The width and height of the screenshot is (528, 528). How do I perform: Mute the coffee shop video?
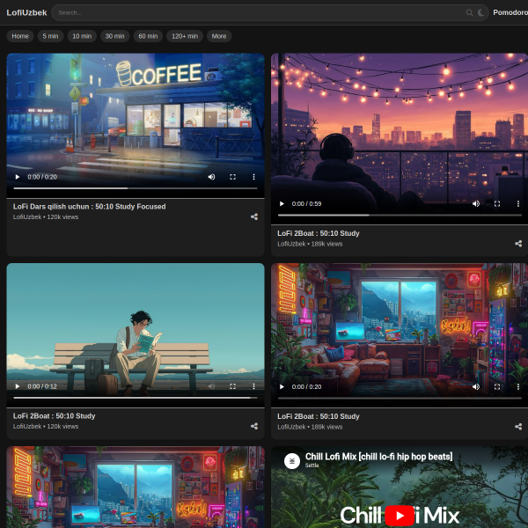(211, 177)
